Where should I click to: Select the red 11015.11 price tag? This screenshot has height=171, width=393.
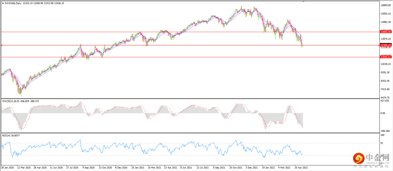tap(386, 57)
